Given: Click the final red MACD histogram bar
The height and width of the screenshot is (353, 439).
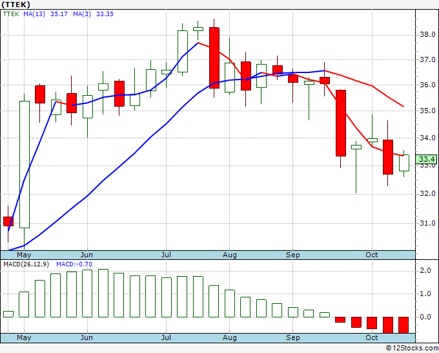Looking at the screenshot, I should [x=403, y=325].
